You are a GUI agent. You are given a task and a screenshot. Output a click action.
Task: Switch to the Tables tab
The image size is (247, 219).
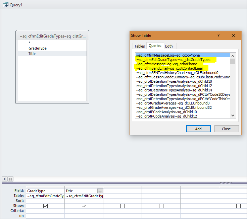tap(139, 46)
